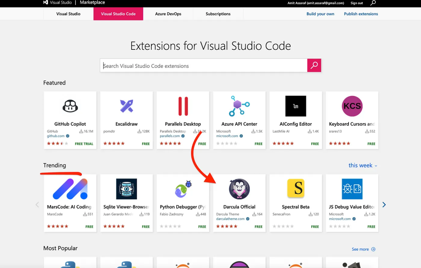Focus the Search Visual Studio Code extensions field
Viewport: 421px width, 268px height.
tap(203, 66)
